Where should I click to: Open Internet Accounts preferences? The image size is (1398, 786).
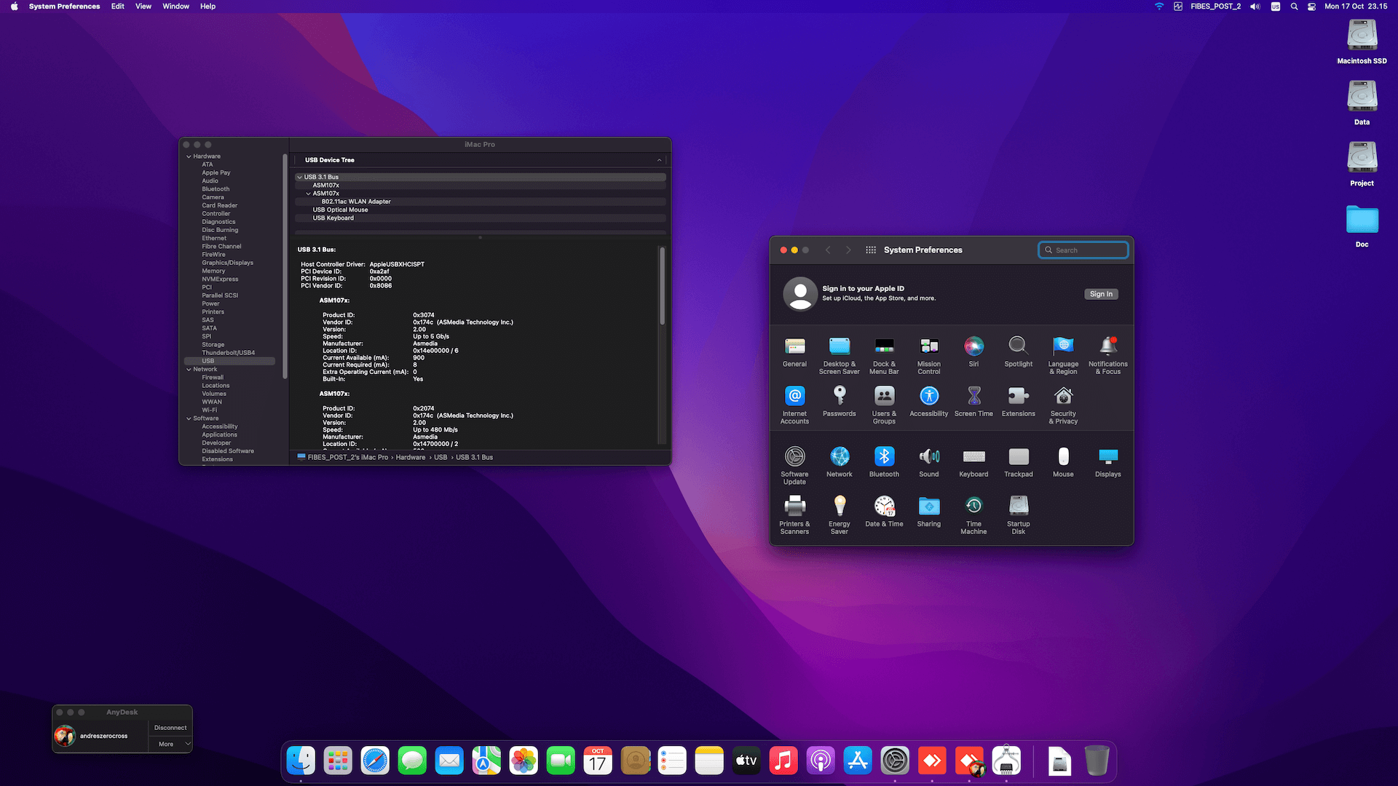(x=794, y=405)
